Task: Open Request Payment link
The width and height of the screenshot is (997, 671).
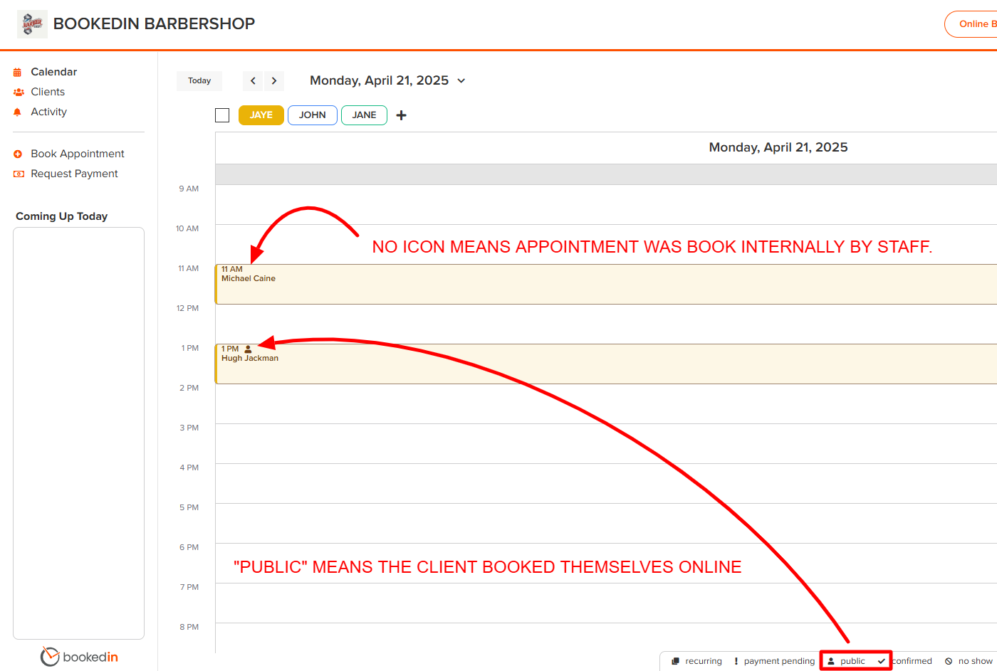Action: click(x=75, y=174)
